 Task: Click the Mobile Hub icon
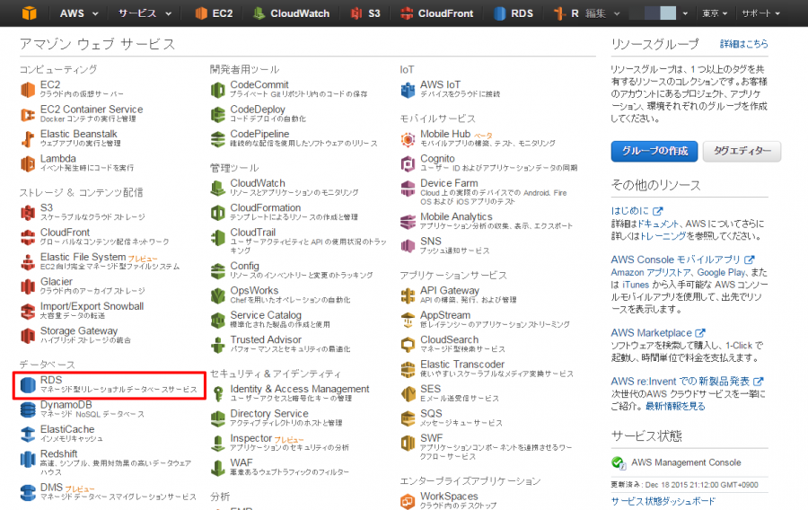408,138
